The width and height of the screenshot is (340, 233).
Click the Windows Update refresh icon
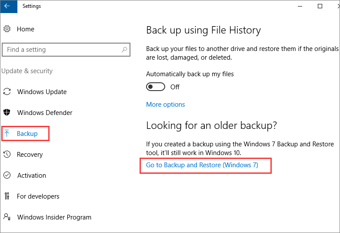point(7,92)
